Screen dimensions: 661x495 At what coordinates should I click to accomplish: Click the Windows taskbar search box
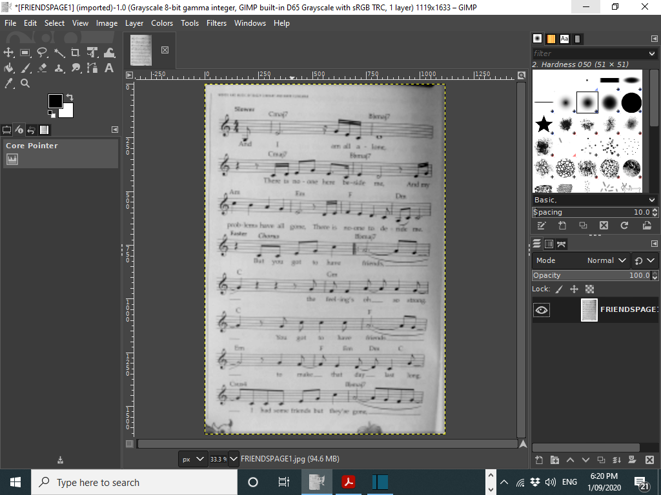point(129,482)
